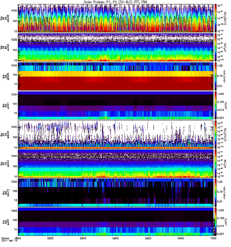Click the thc fft scm3 spectrogram panel
Screen dimensions: 231x247
tap(116, 164)
